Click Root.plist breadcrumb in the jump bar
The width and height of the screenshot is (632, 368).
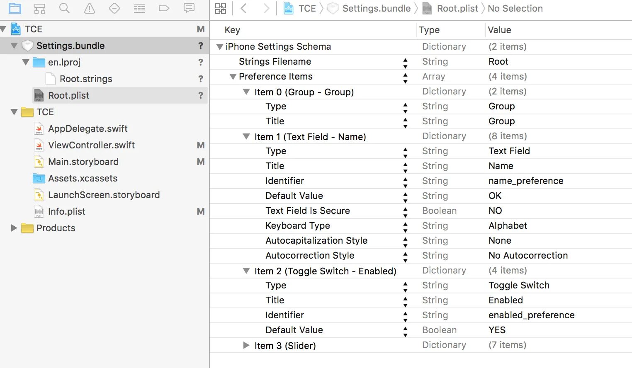[457, 8]
